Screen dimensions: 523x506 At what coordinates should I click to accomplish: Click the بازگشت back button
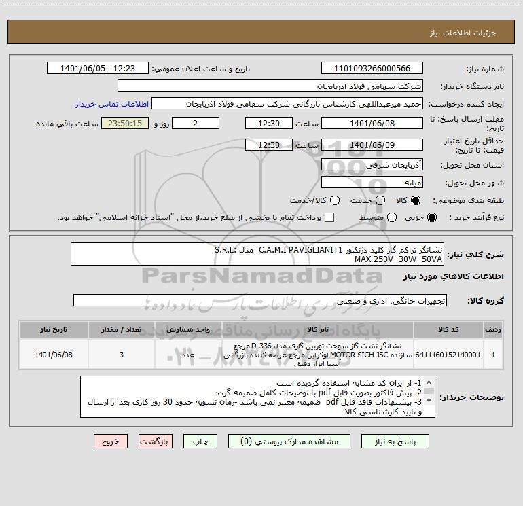[156, 441]
